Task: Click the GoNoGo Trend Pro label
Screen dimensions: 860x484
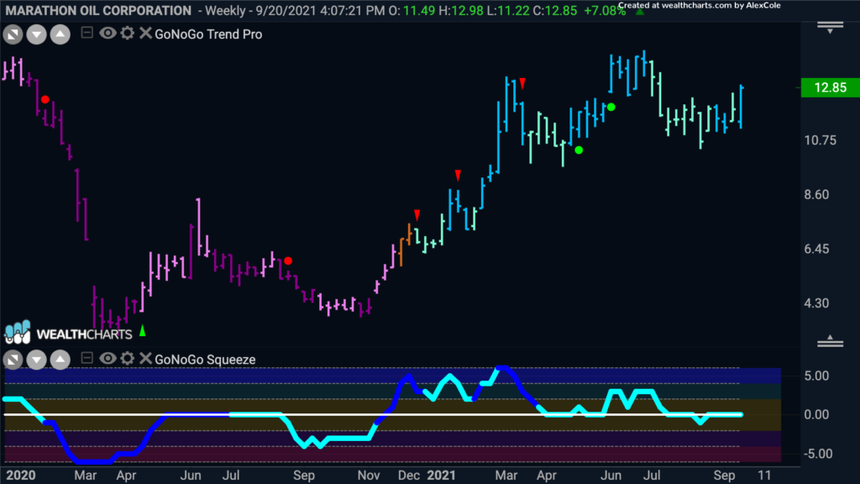Action: point(208,34)
